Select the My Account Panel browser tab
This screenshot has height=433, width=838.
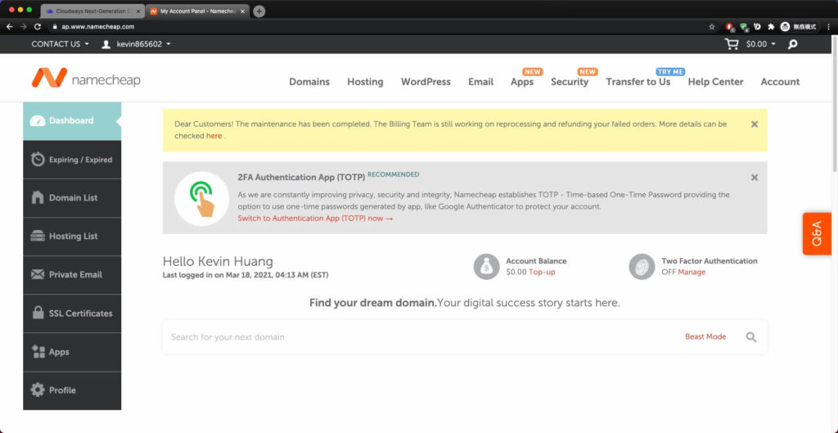pos(196,11)
